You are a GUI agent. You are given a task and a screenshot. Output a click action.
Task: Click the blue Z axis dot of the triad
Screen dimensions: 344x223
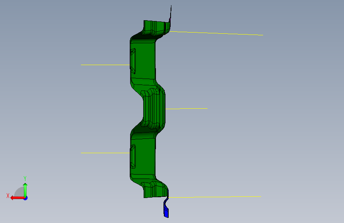click(x=26, y=198)
